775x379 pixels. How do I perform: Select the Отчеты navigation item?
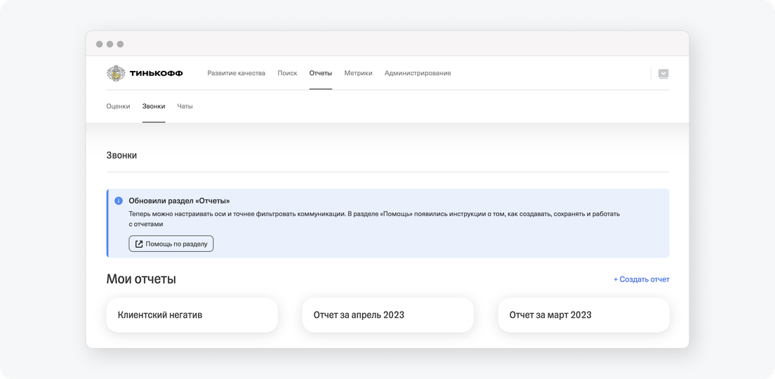click(321, 73)
